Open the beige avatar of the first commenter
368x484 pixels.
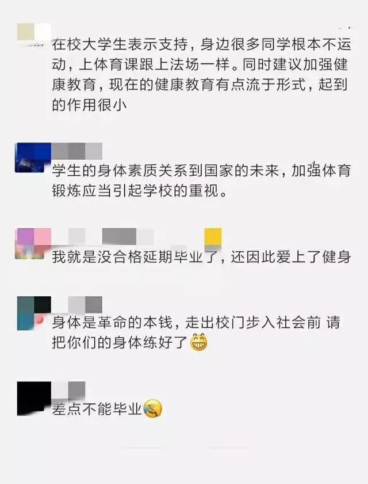pos(33,35)
